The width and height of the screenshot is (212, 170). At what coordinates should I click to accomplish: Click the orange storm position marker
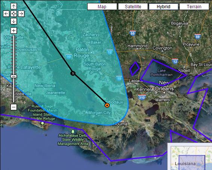107,105
